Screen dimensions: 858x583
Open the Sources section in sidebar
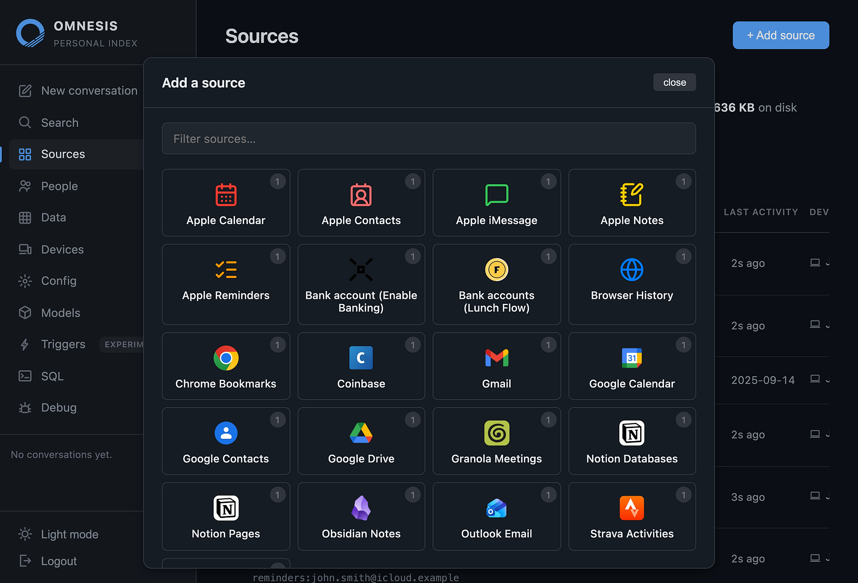point(76,154)
